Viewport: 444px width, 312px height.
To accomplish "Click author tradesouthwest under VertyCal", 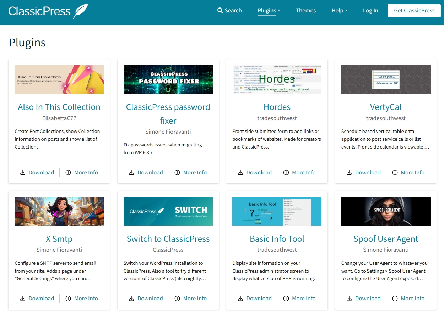I will tap(386, 118).
